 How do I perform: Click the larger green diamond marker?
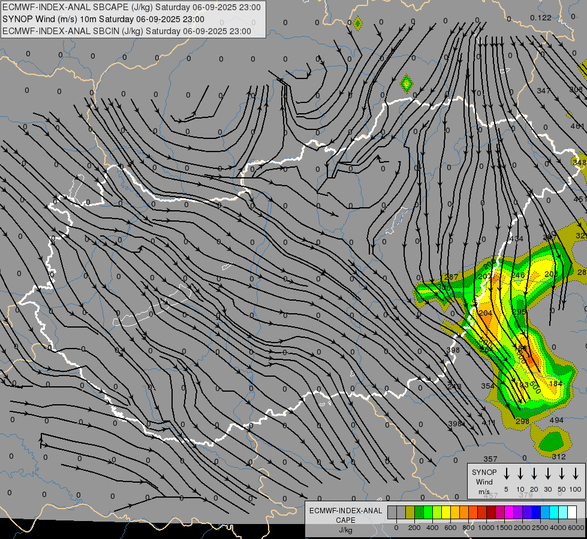406,83
